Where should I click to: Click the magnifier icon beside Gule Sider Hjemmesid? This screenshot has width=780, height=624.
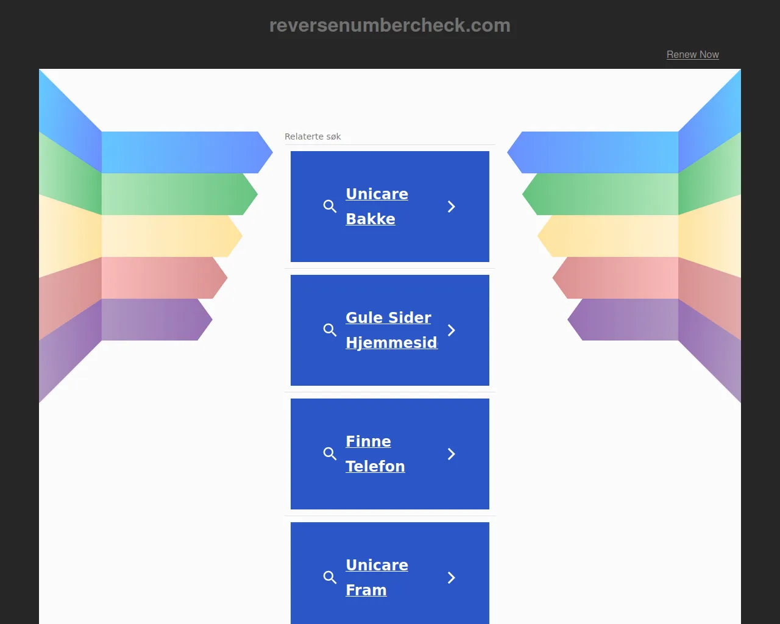pyautogui.click(x=330, y=330)
